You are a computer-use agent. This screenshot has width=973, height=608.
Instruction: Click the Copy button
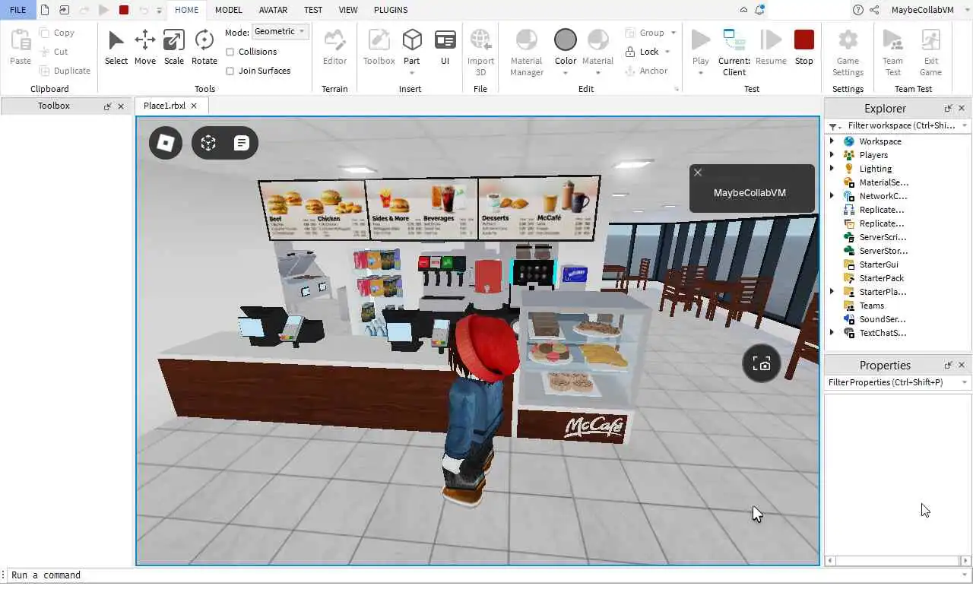point(57,33)
